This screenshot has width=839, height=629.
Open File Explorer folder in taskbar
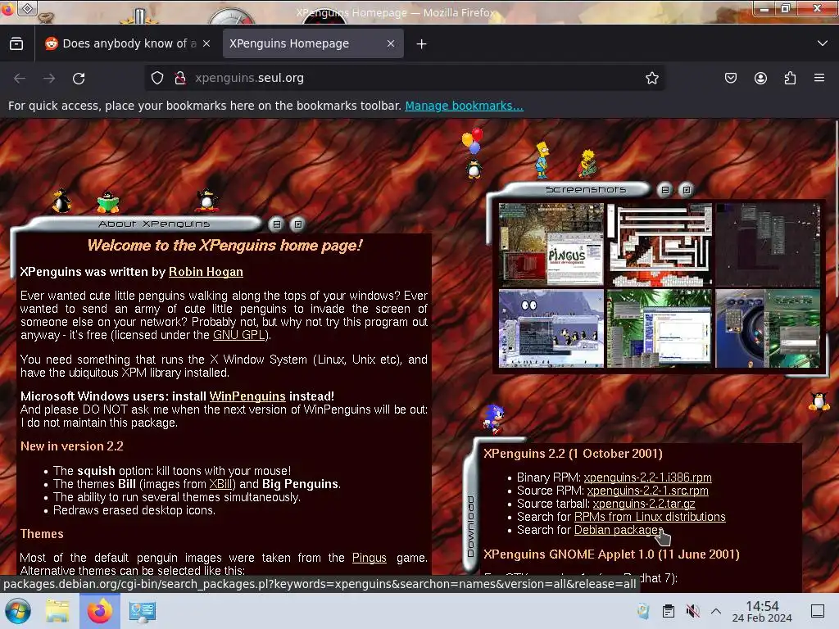click(57, 611)
